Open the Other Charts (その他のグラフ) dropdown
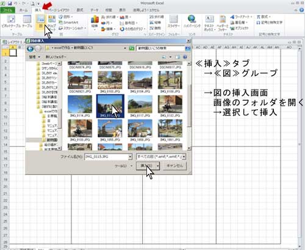The image size is (305, 250). pos(132,29)
